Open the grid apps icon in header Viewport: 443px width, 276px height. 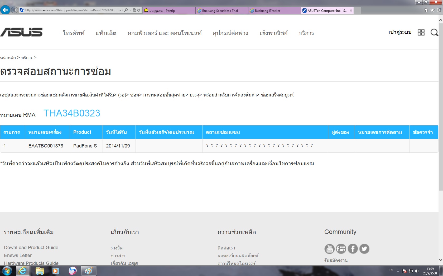coord(421,32)
